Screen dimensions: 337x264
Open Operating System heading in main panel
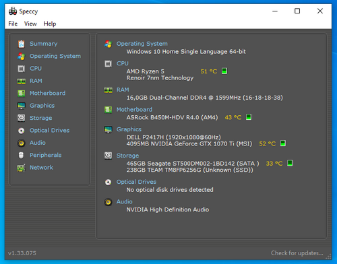tap(142, 44)
